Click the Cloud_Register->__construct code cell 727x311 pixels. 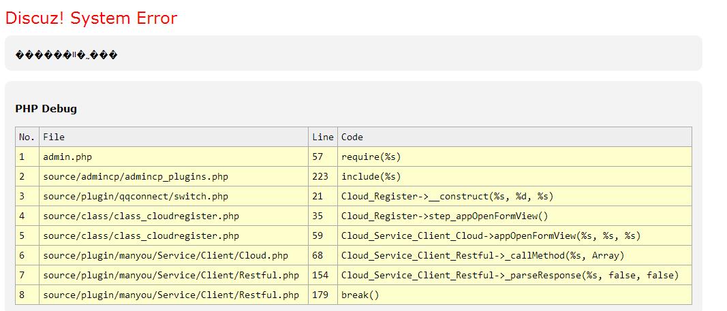coord(448,196)
